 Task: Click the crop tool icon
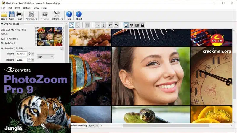point(87,25)
